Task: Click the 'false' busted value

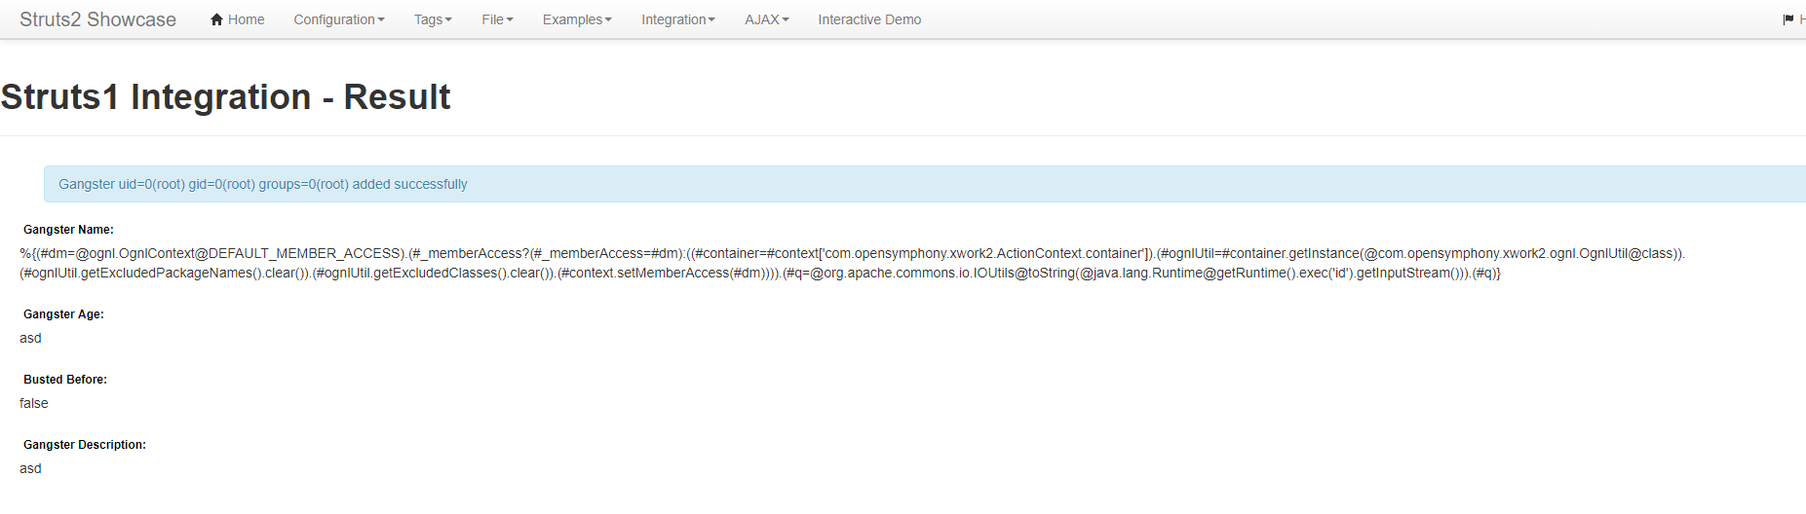Action: click(x=34, y=403)
